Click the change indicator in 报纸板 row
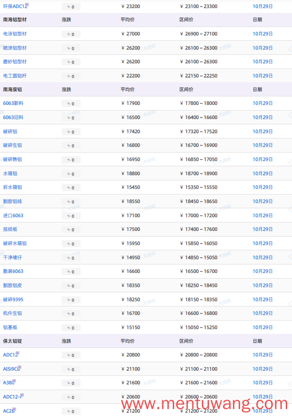This screenshot has height=417, width=292. [x=71, y=230]
